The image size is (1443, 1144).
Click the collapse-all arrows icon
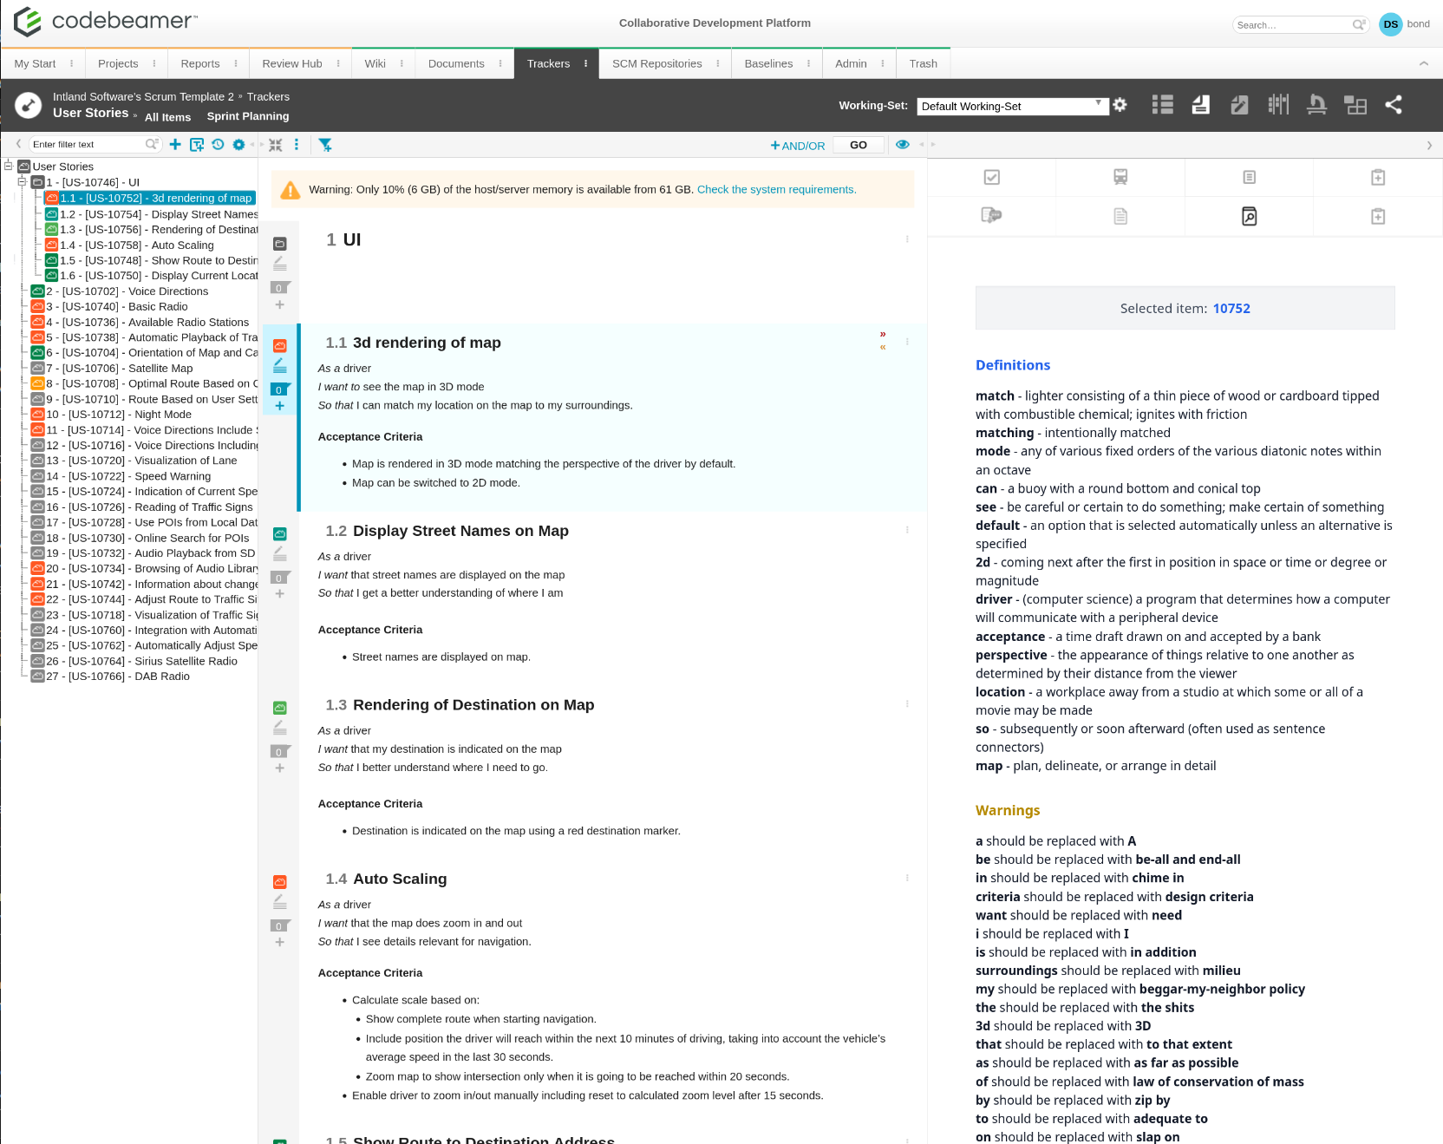click(275, 144)
